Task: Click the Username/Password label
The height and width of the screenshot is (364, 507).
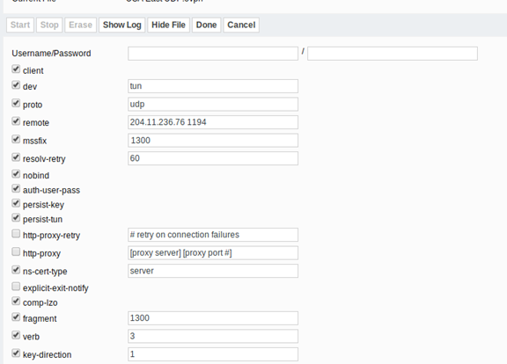Action: point(51,54)
